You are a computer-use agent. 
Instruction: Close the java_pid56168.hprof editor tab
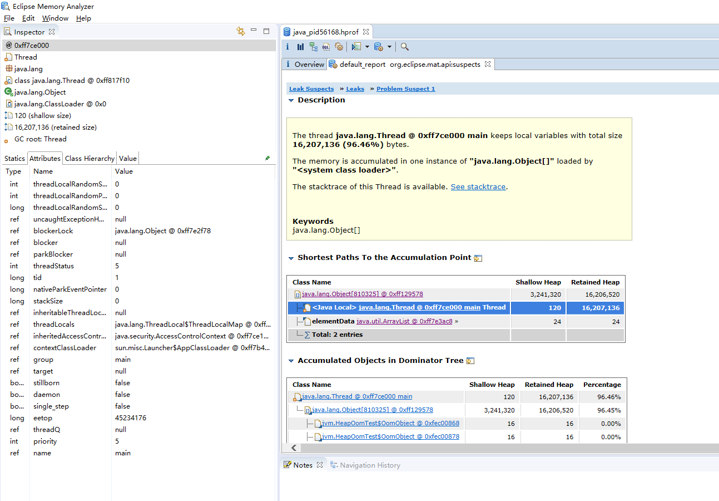click(x=365, y=32)
